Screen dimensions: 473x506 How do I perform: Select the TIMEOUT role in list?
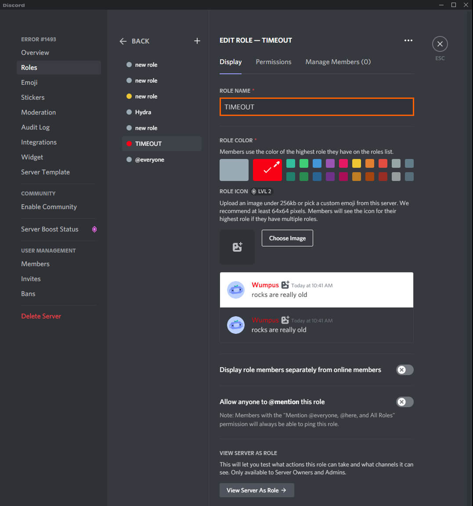(x=162, y=144)
